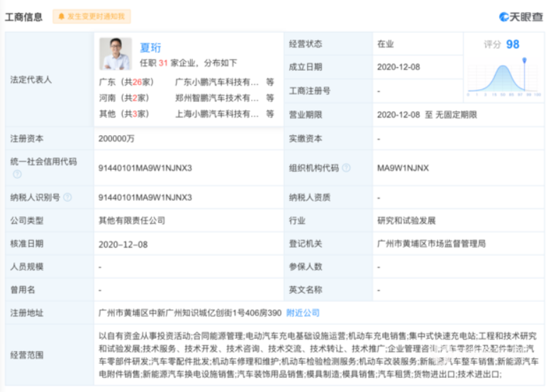Click the 人员规模 label cell
553x392 pixels.
coord(50,267)
